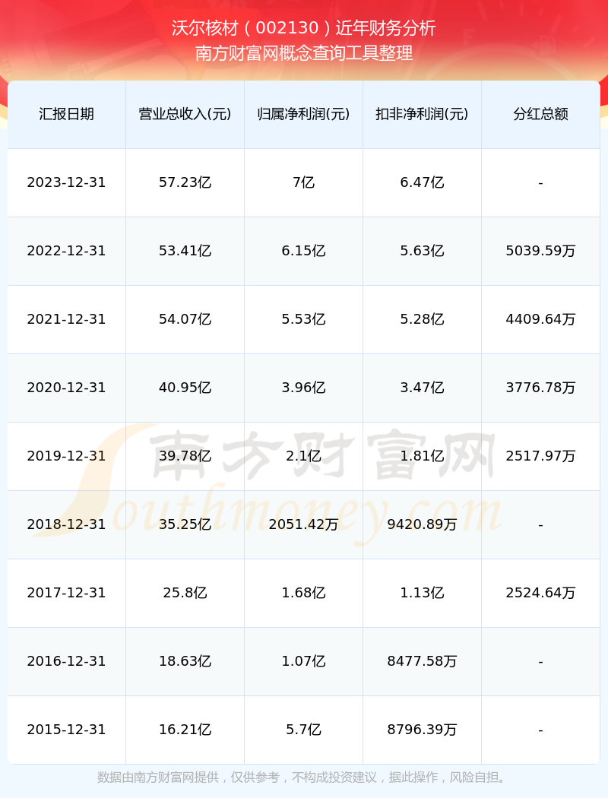
Task: Select the 2023-12-31 date cell
Action: tap(67, 182)
